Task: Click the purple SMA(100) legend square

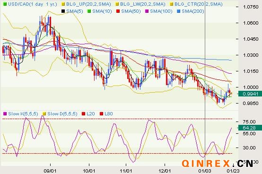Action: click(147, 11)
